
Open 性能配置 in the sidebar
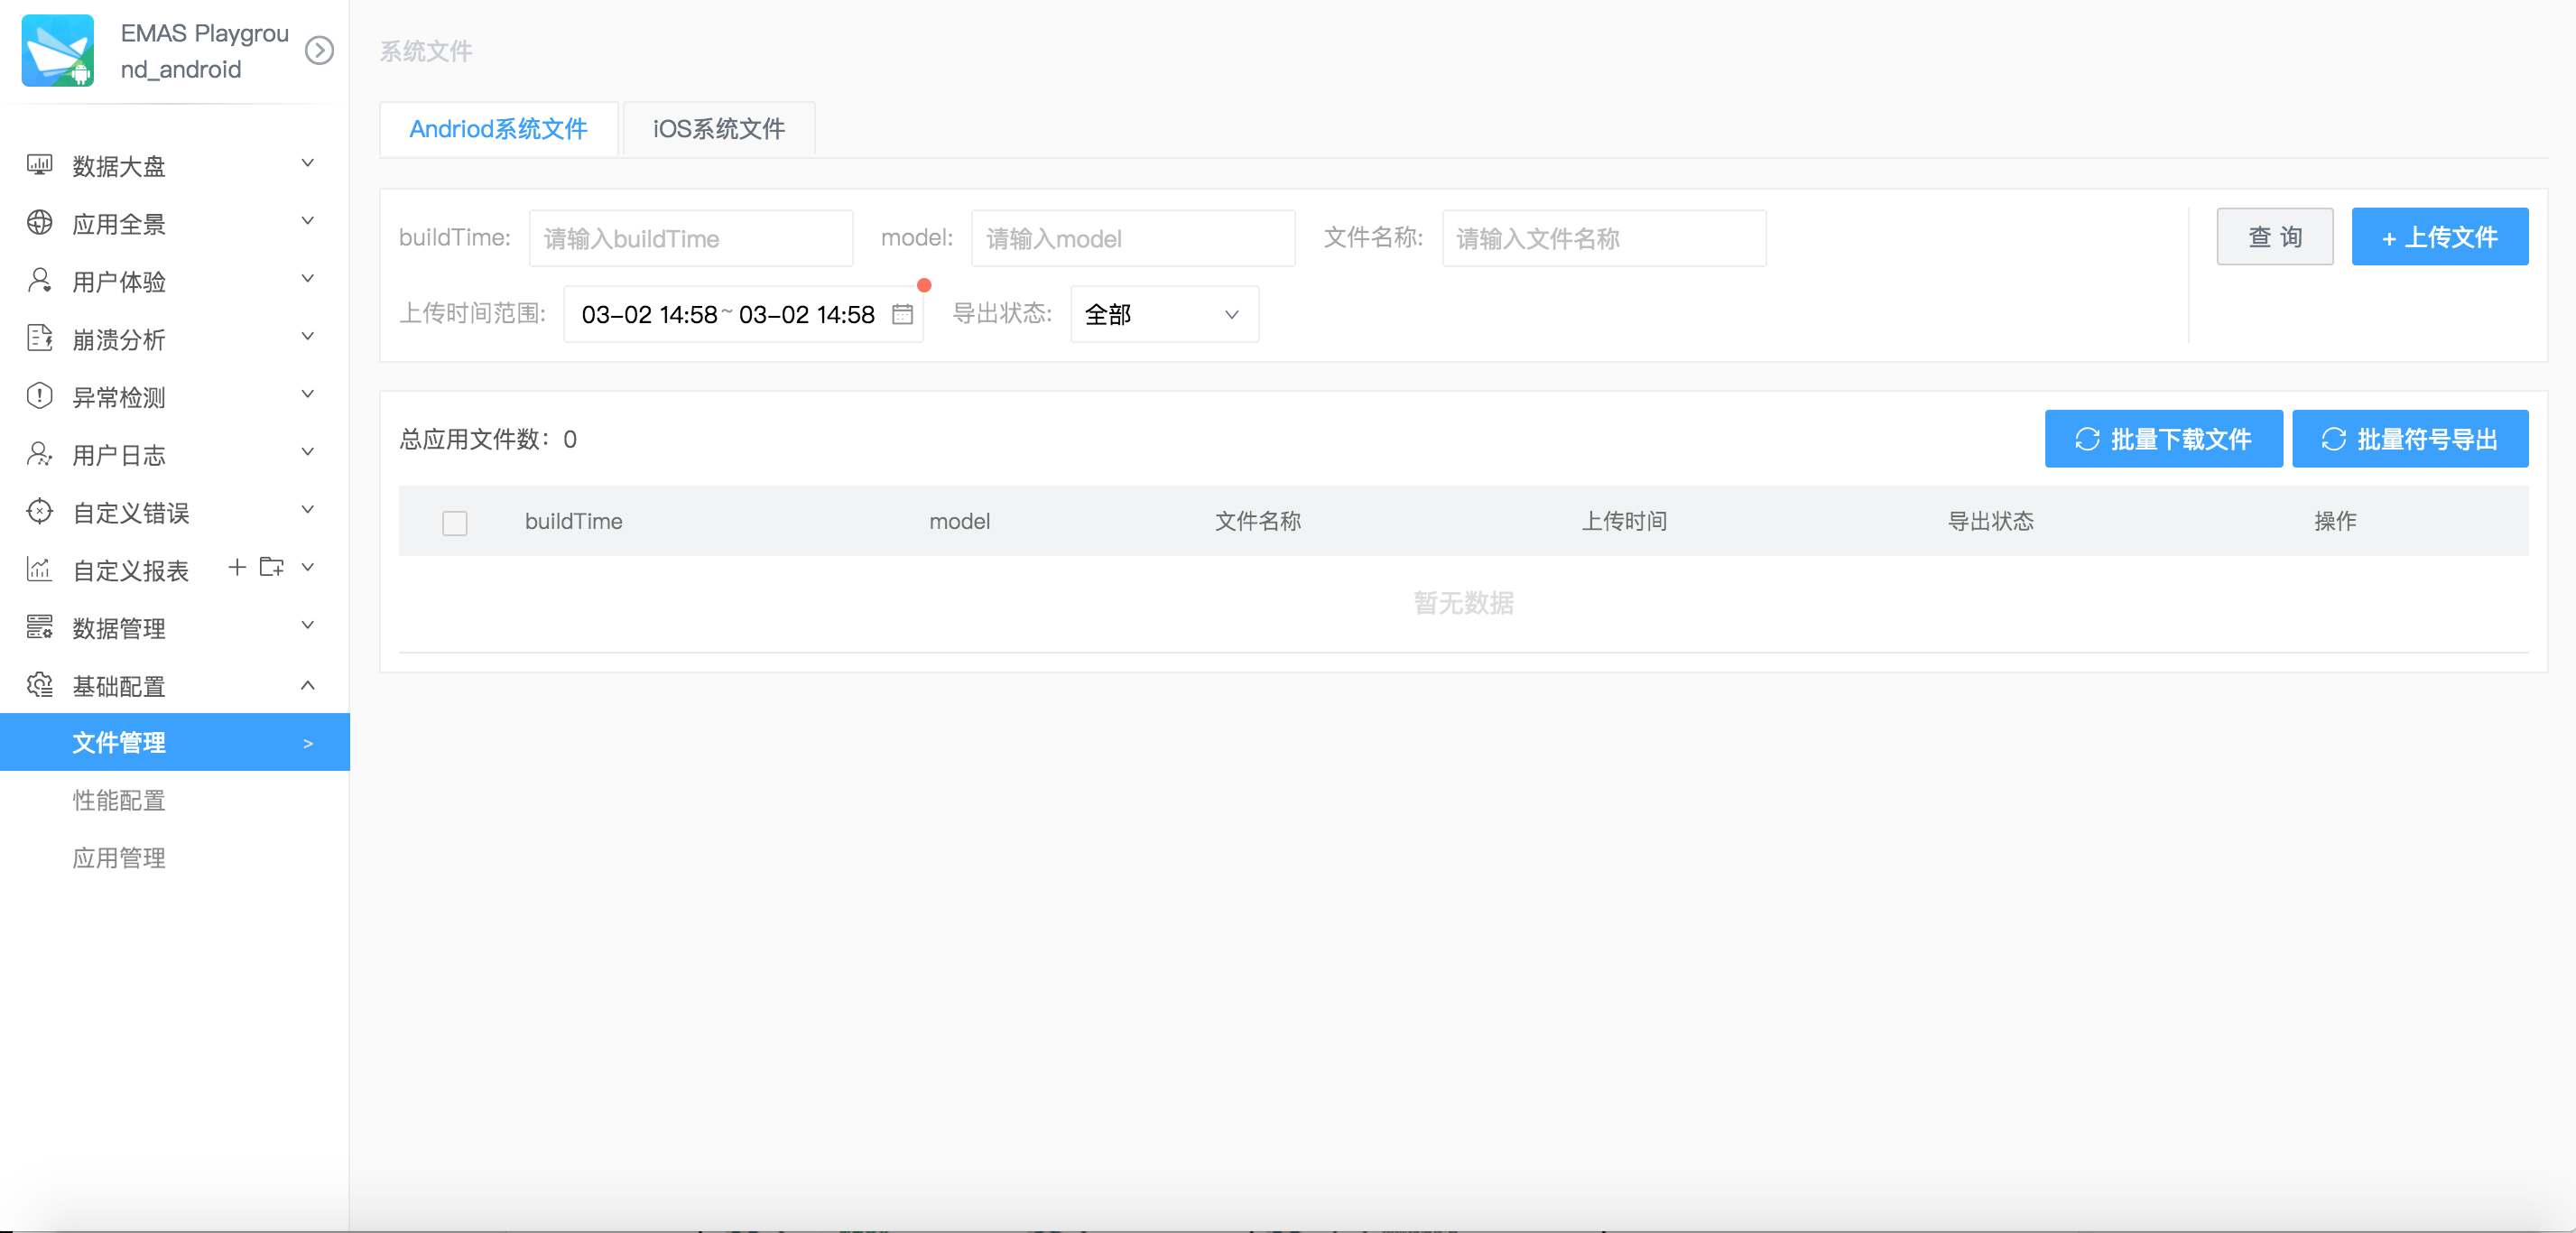[119, 800]
